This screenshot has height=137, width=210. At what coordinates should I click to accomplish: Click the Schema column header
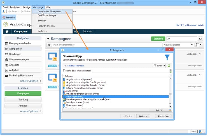(x=69, y=76)
